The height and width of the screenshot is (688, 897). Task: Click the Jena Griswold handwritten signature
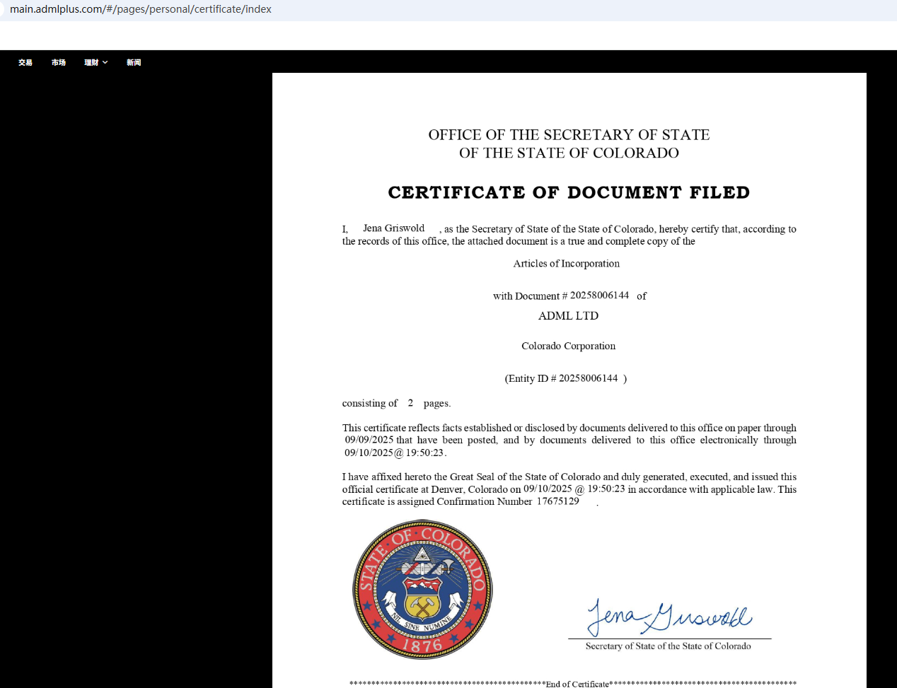pos(669,617)
